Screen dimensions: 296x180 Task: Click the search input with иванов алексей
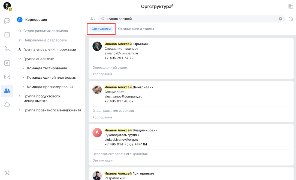click(191, 19)
